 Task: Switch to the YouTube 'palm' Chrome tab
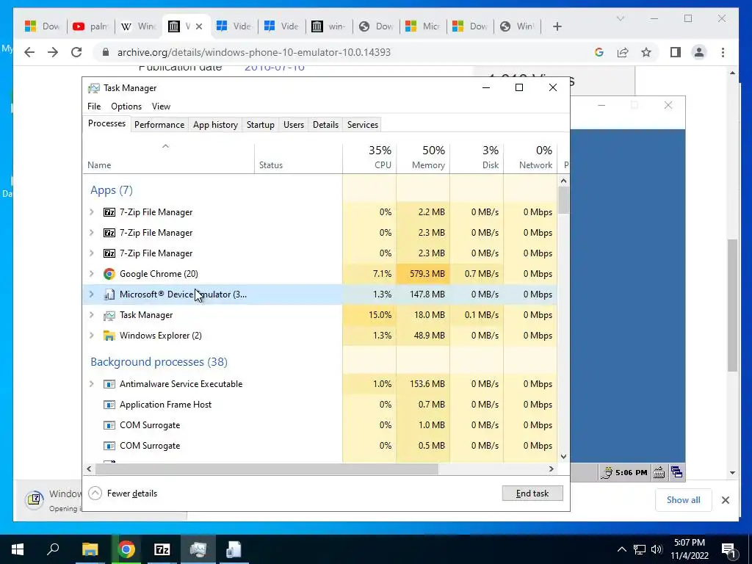click(x=91, y=26)
